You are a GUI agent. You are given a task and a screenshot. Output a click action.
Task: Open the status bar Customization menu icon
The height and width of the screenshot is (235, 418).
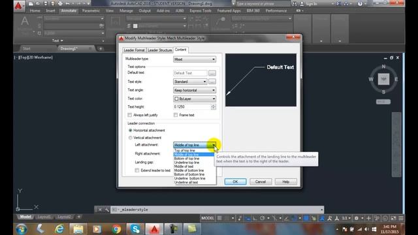pos(401,218)
